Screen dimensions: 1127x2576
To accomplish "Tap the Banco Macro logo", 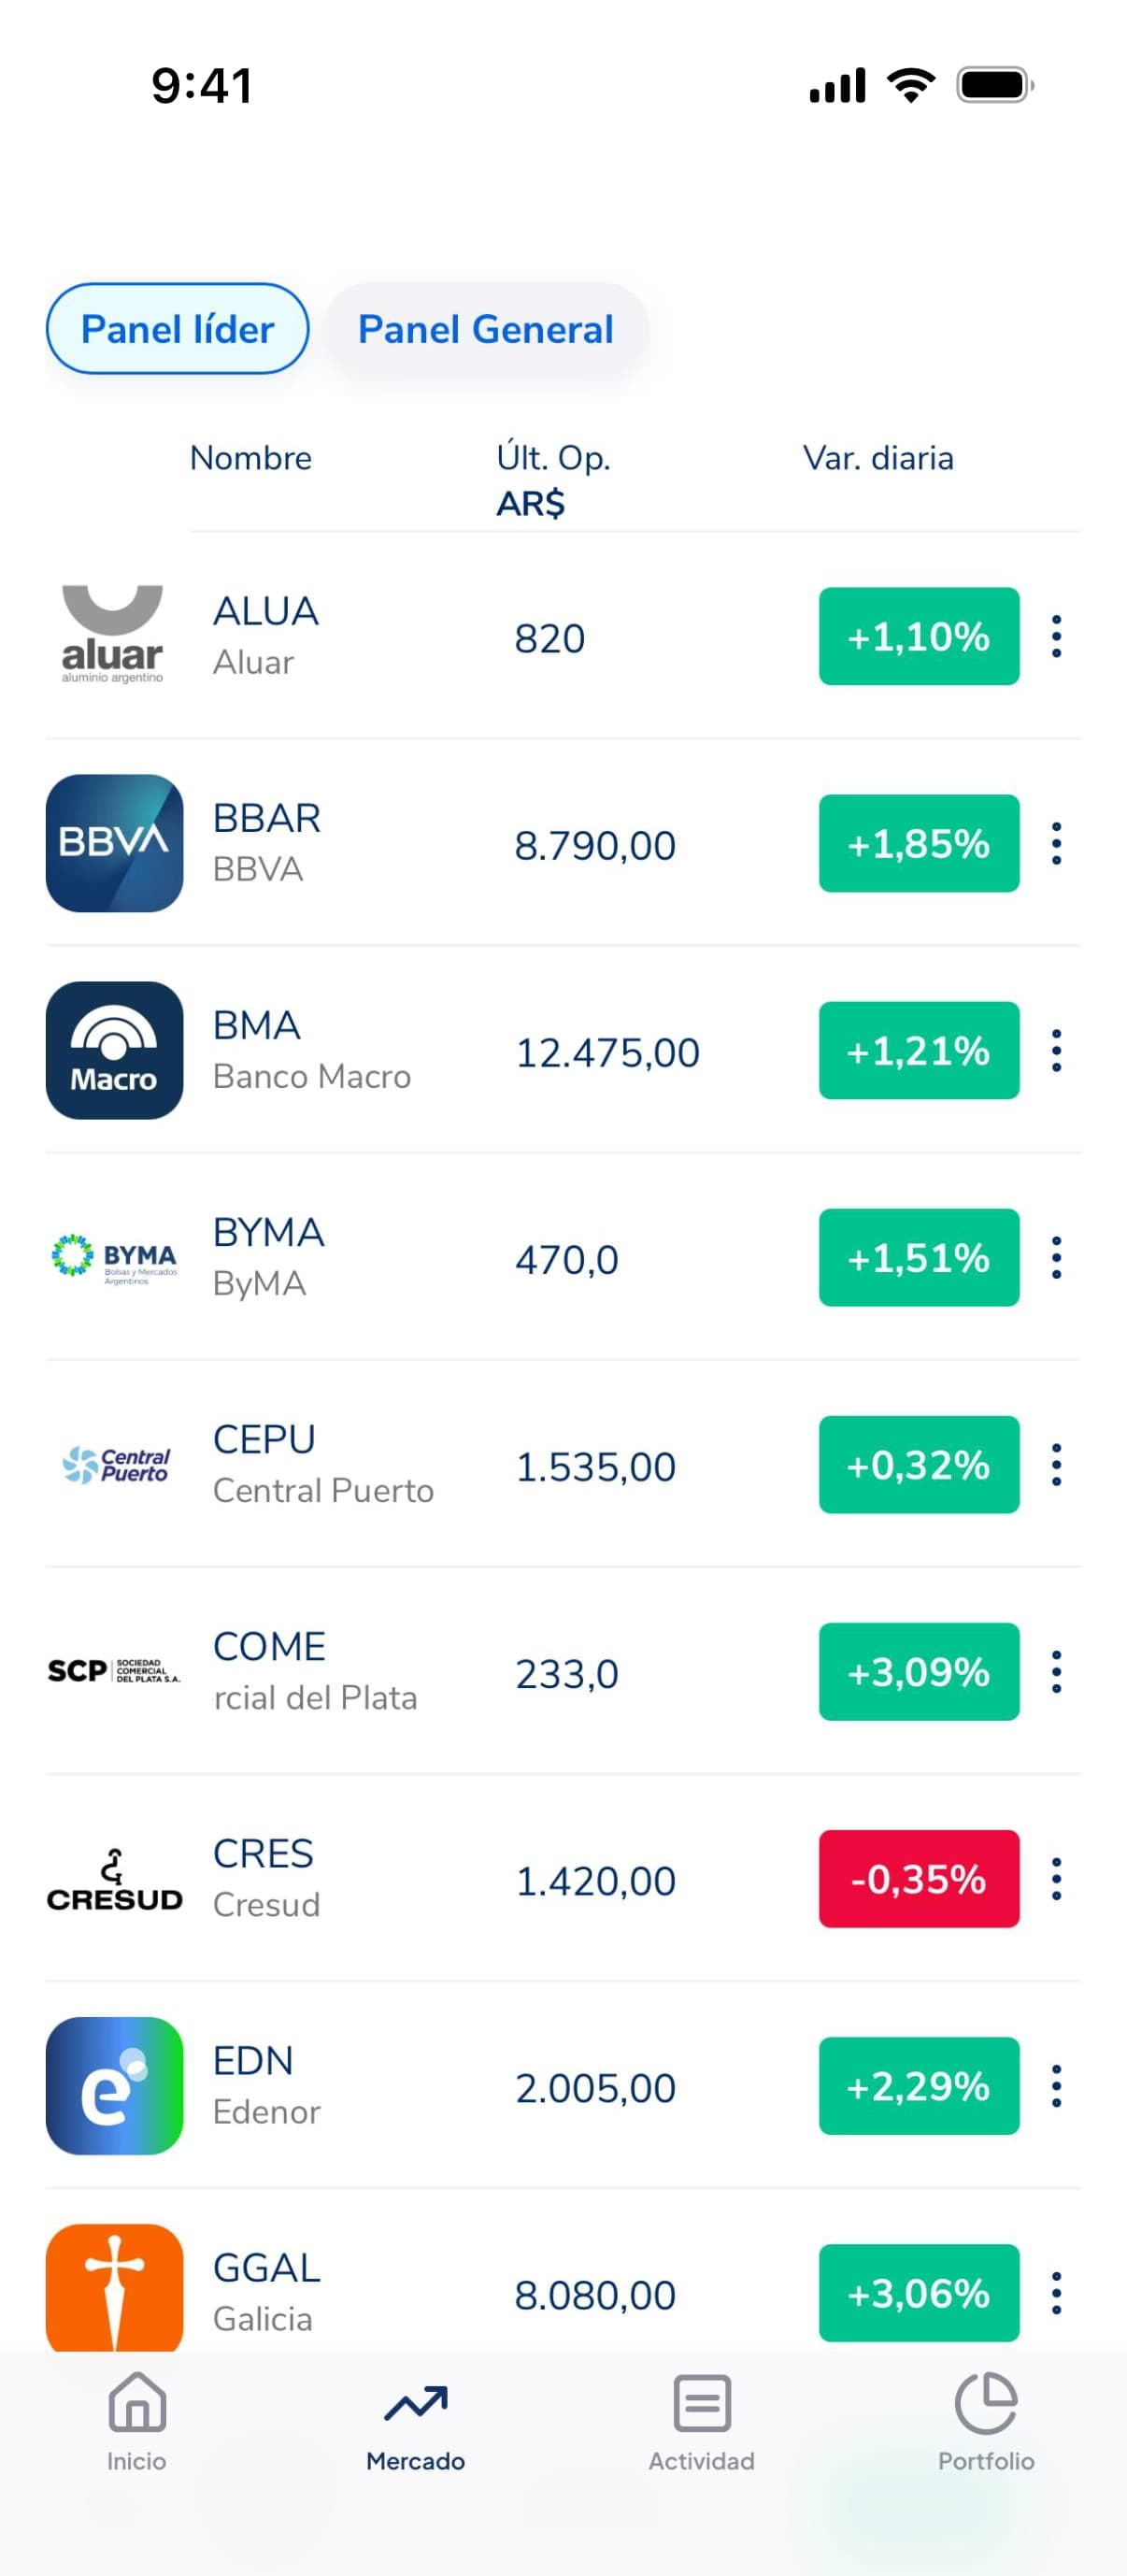I will click(x=114, y=1050).
